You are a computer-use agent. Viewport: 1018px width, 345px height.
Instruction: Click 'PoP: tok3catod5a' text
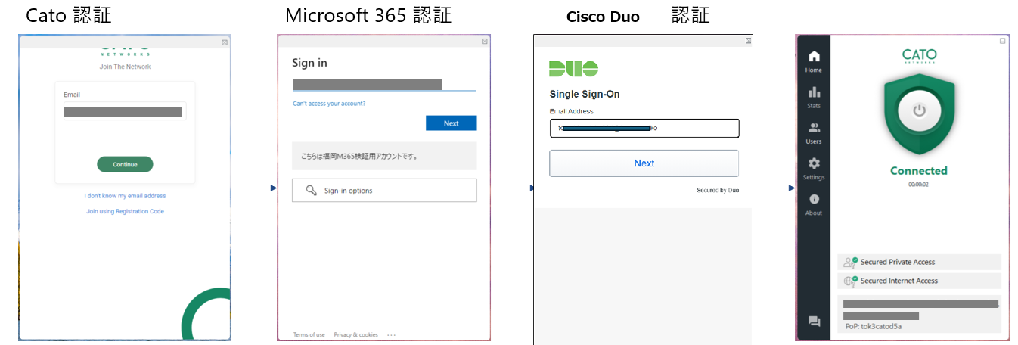point(873,327)
